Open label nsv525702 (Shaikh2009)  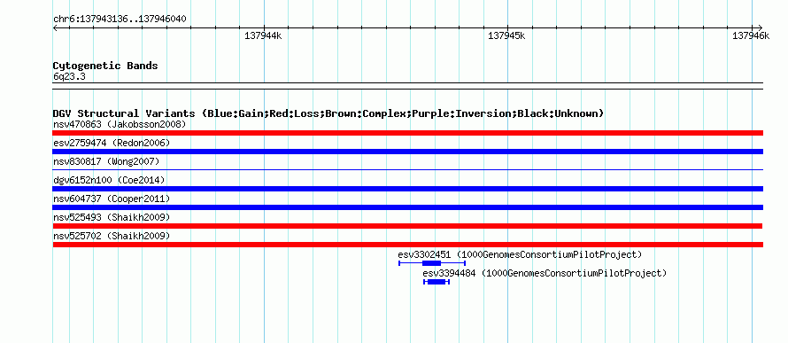coord(112,236)
